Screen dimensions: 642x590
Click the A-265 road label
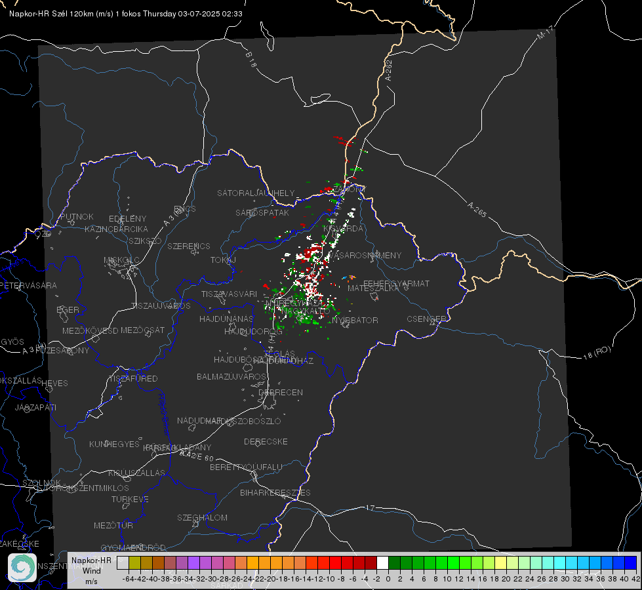tap(477, 210)
